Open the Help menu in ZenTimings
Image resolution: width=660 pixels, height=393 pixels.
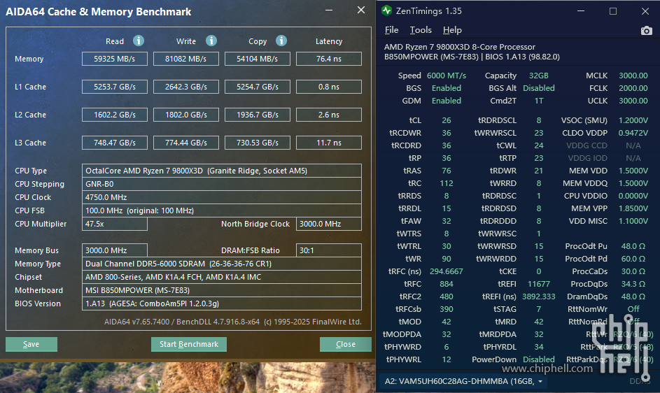point(452,30)
